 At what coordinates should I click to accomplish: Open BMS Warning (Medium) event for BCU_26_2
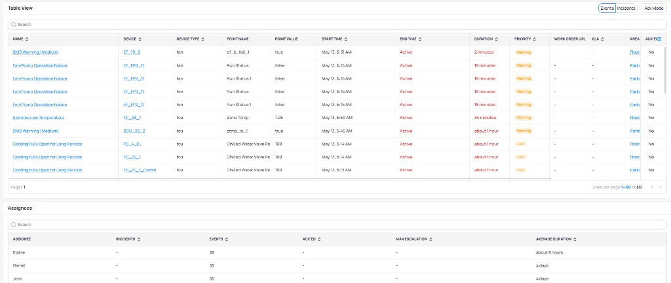[35, 131]
